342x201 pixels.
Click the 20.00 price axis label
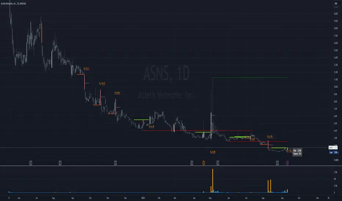pos(336,14)
